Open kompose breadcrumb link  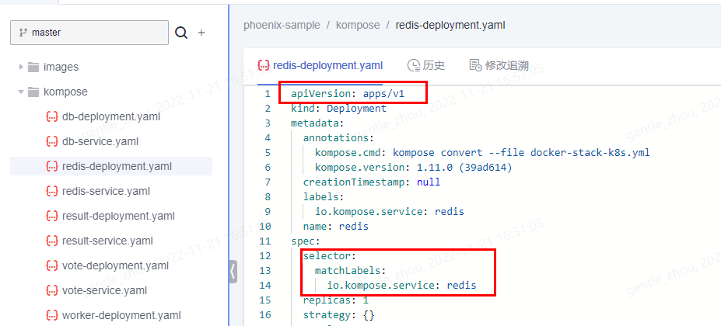click(x=353, y=25)
